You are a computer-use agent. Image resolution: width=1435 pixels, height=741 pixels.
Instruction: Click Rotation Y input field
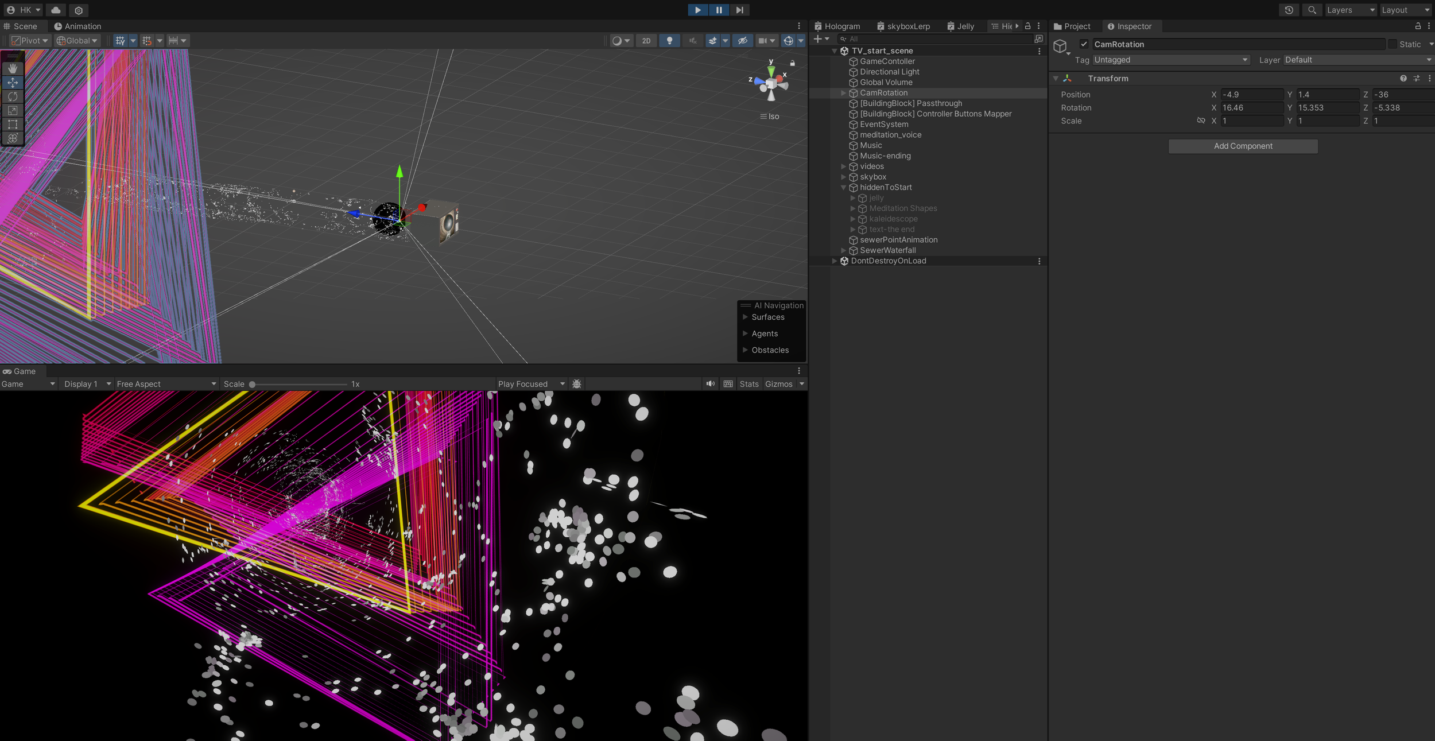coord(1327,107)
